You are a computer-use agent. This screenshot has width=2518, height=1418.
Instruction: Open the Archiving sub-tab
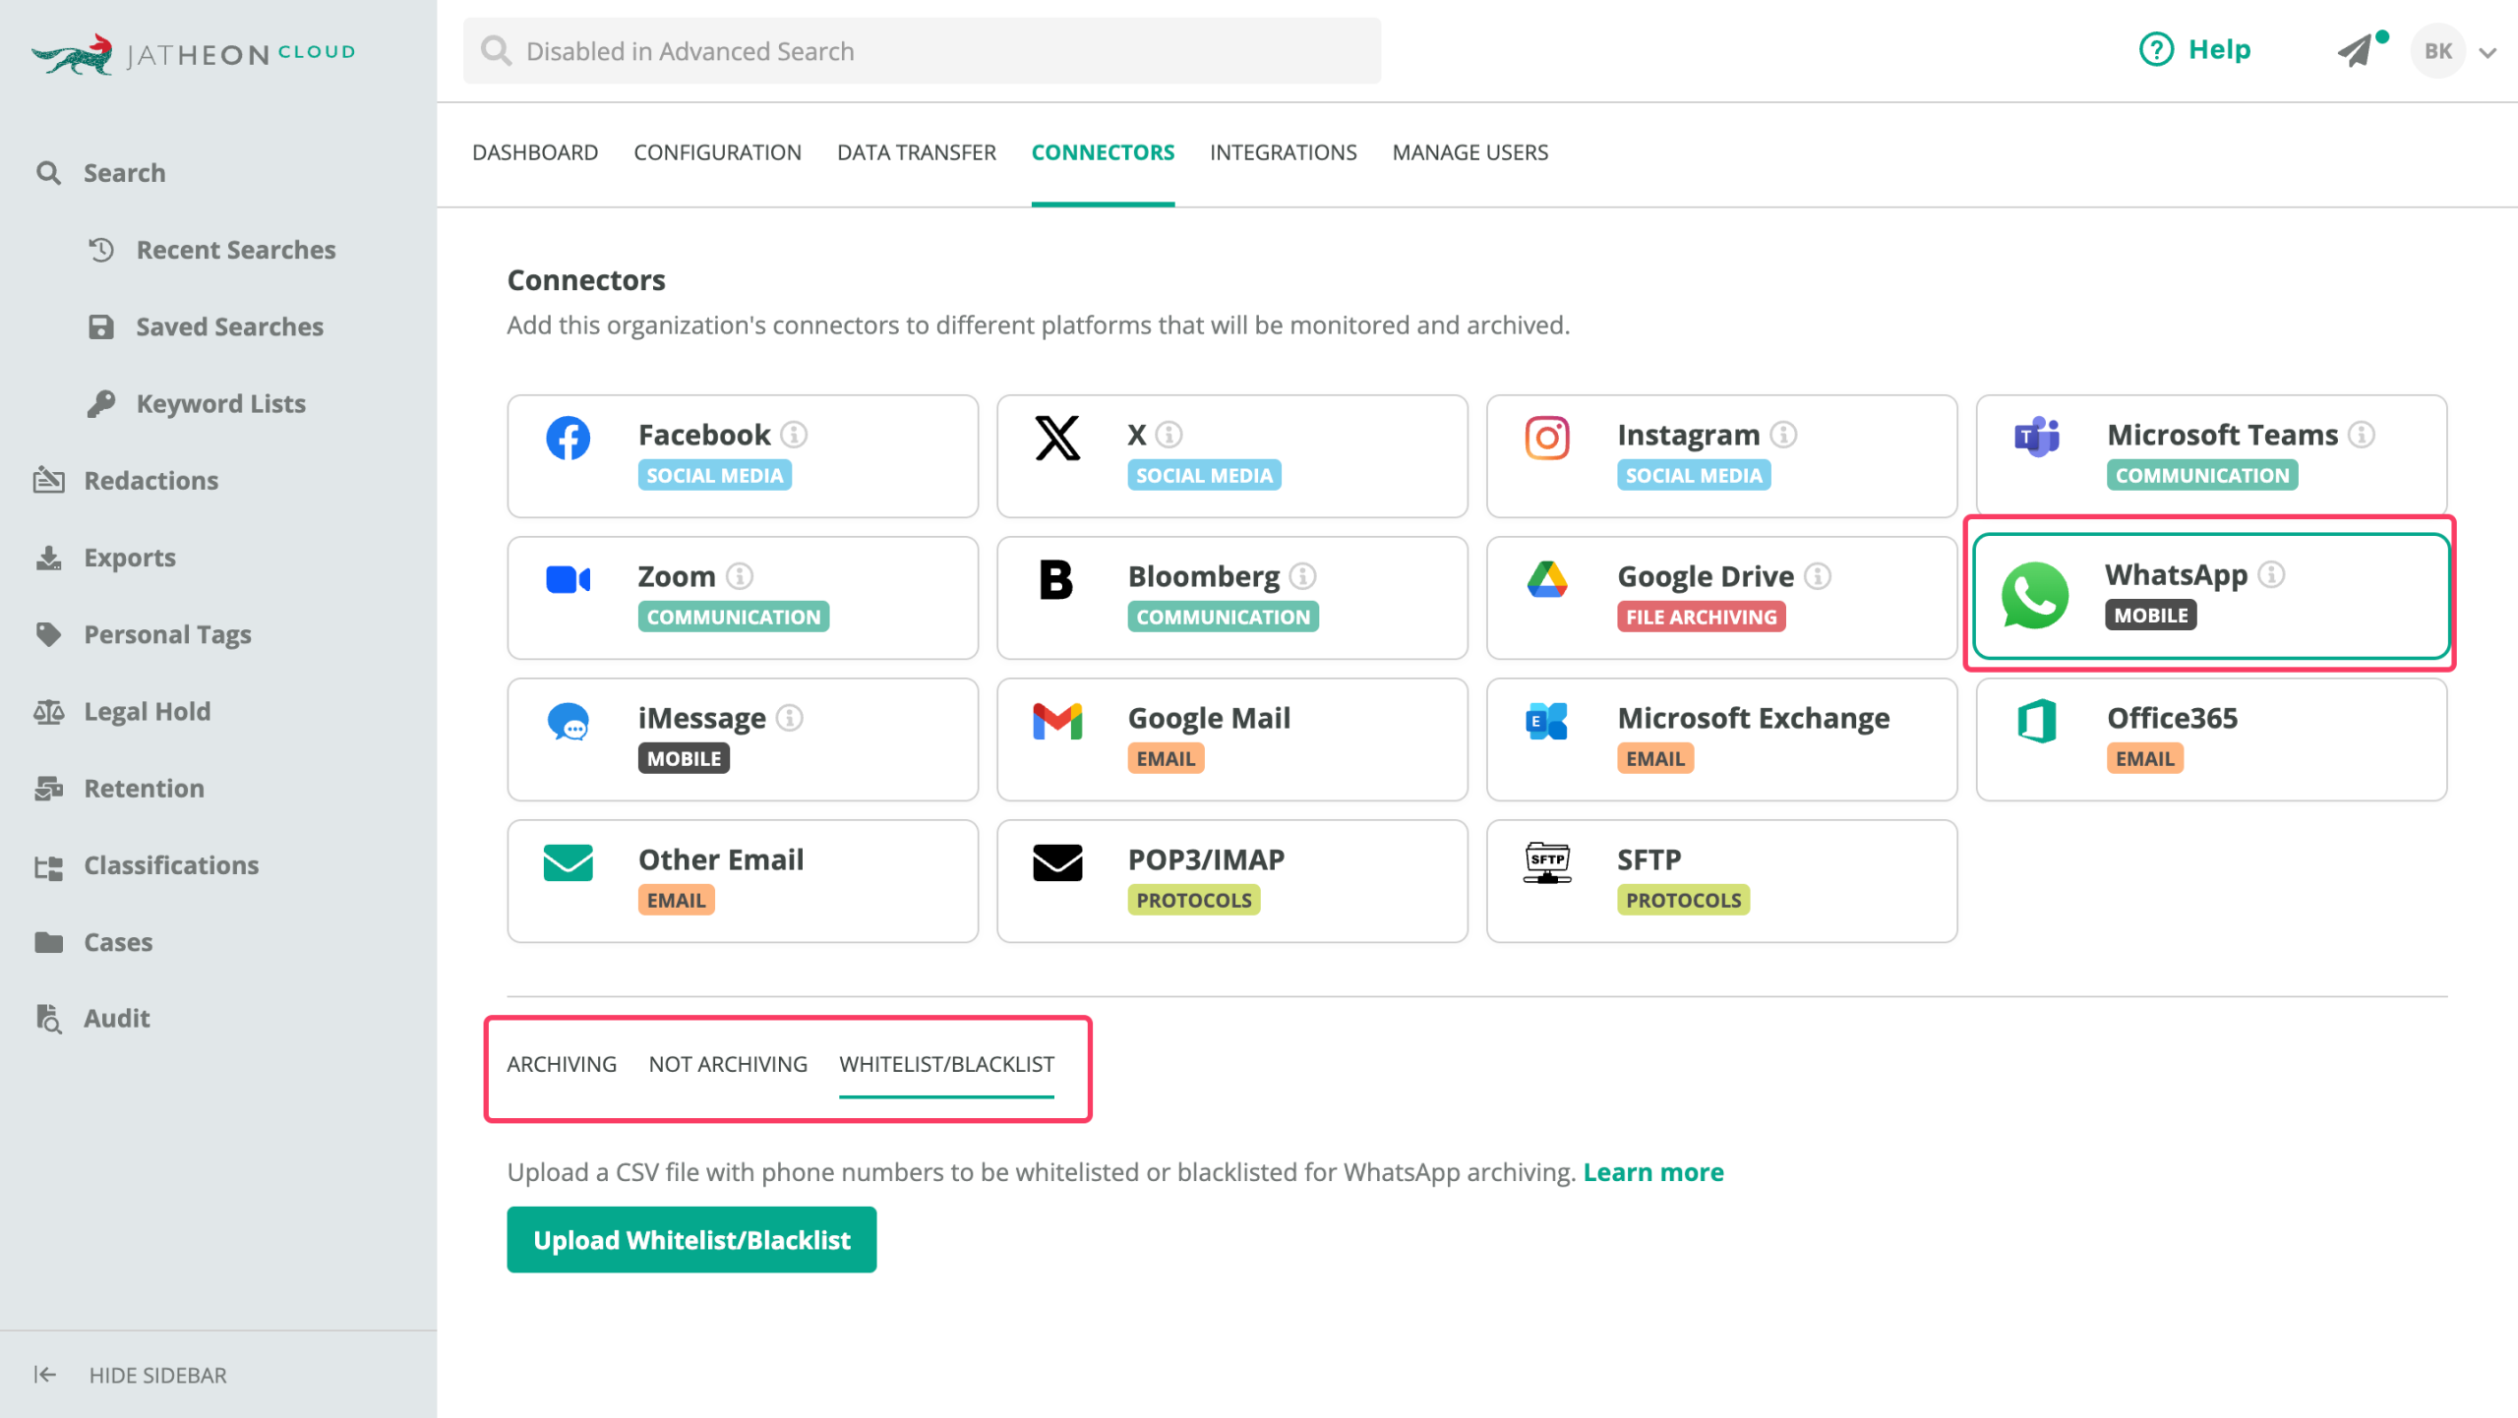tap(562, 1064)
